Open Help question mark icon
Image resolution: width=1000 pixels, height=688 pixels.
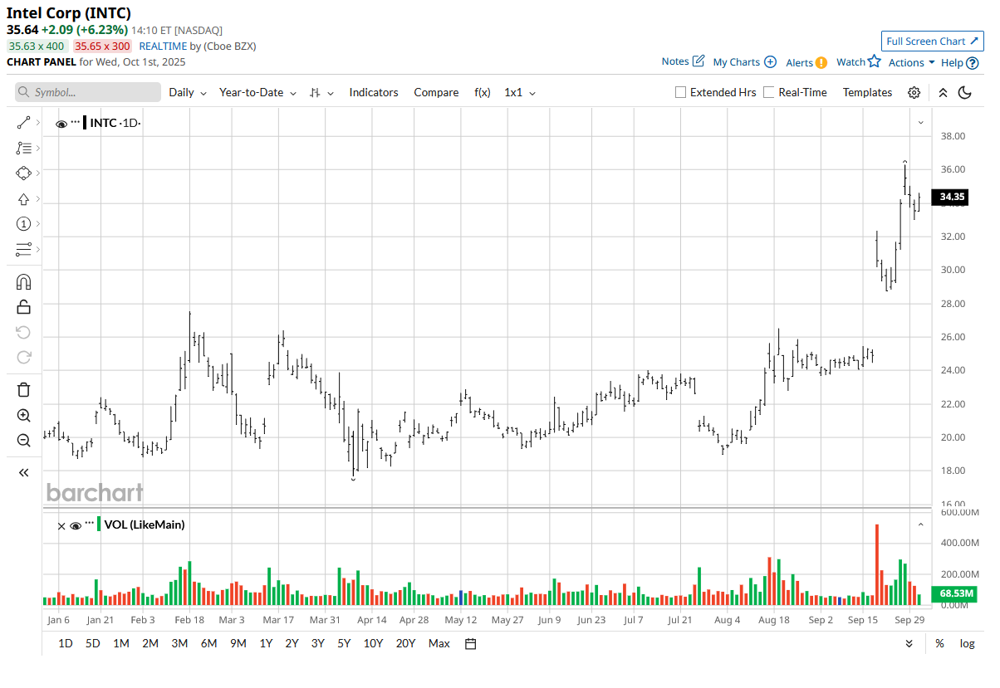tap(973, 62)
